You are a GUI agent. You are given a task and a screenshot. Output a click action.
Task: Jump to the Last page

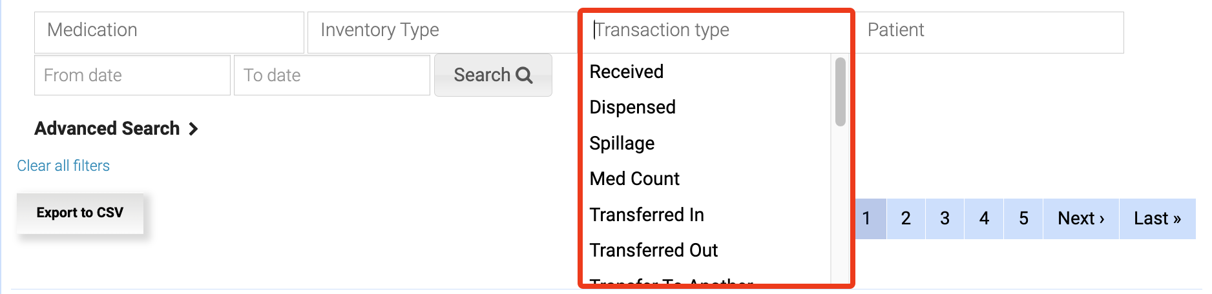(1156, 219)
